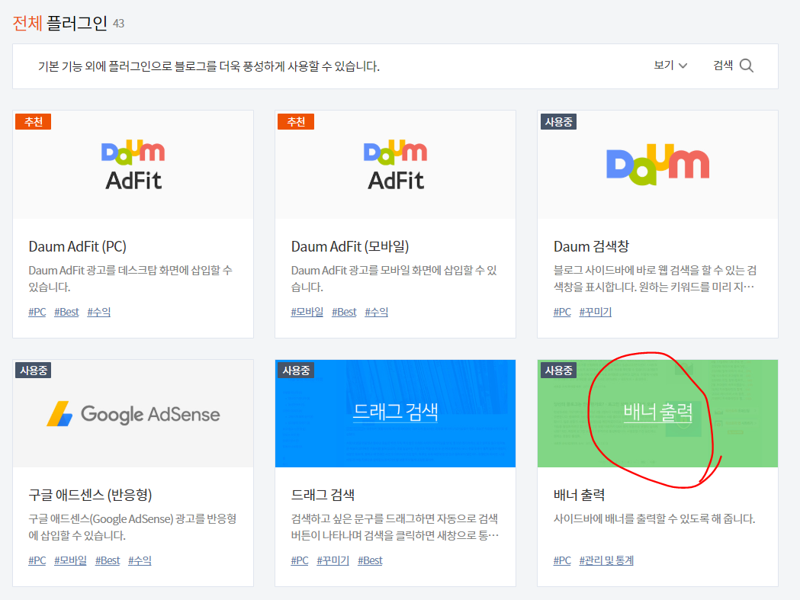Click 추천 badge on Daum AdFit (모바일)
Viewport: 800px width, 600px height.
[296, 122]
